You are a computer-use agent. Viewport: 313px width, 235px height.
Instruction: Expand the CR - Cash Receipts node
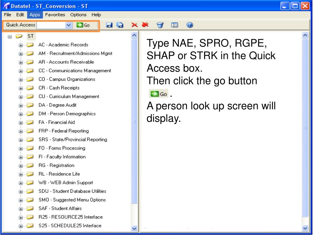(x=21, y=88)
